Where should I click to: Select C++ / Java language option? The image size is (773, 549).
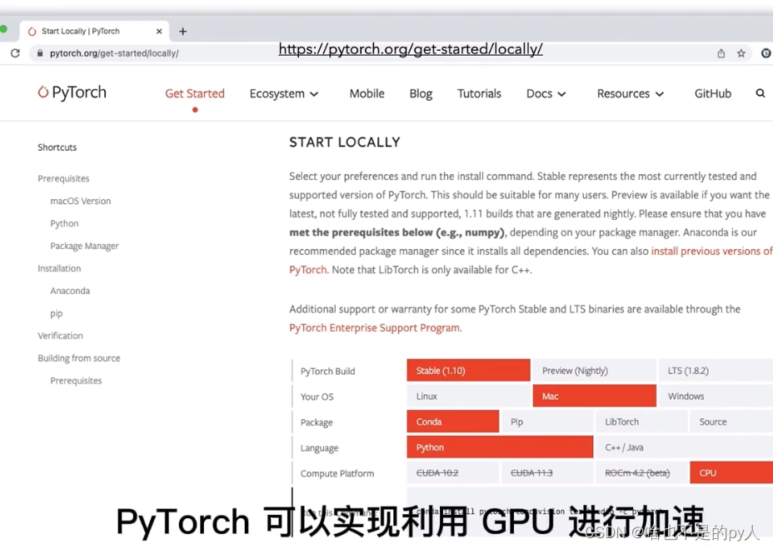tap(684, 447)
